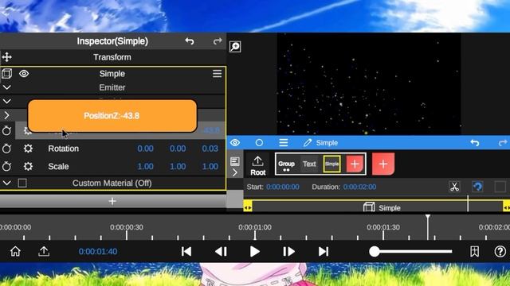Go to the Home screen
Screen dimensions: 510x286
click(15, 251)
